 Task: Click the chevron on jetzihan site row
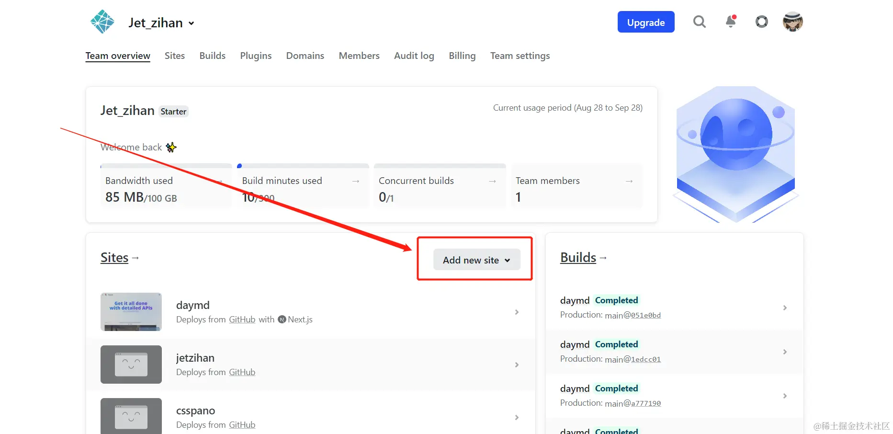(517, 365)
